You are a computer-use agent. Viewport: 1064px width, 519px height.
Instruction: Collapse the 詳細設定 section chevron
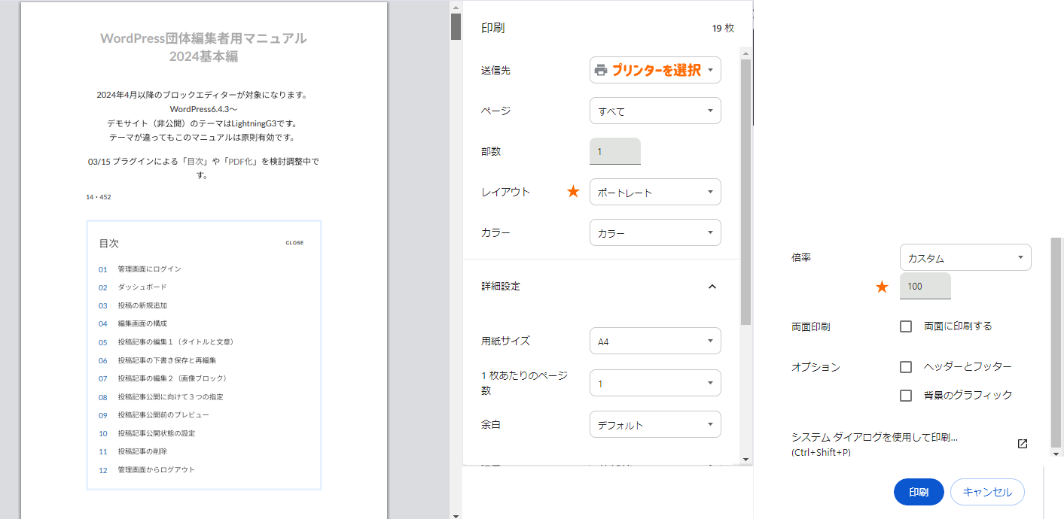pyautogui.click(x=712, y=287)
